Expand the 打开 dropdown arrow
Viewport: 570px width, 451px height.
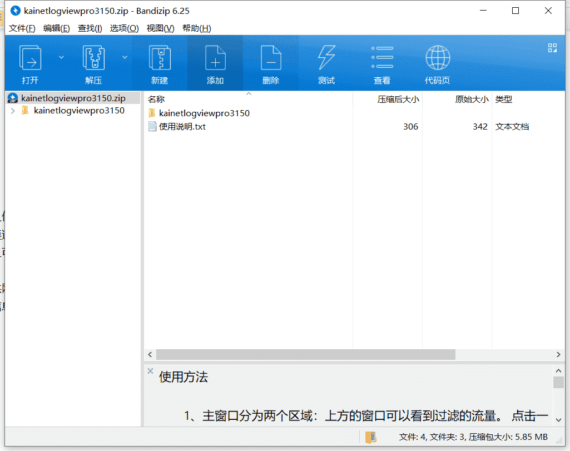click(61, 57)
